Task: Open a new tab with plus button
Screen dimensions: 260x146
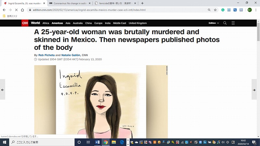Action: click(142, 3)
